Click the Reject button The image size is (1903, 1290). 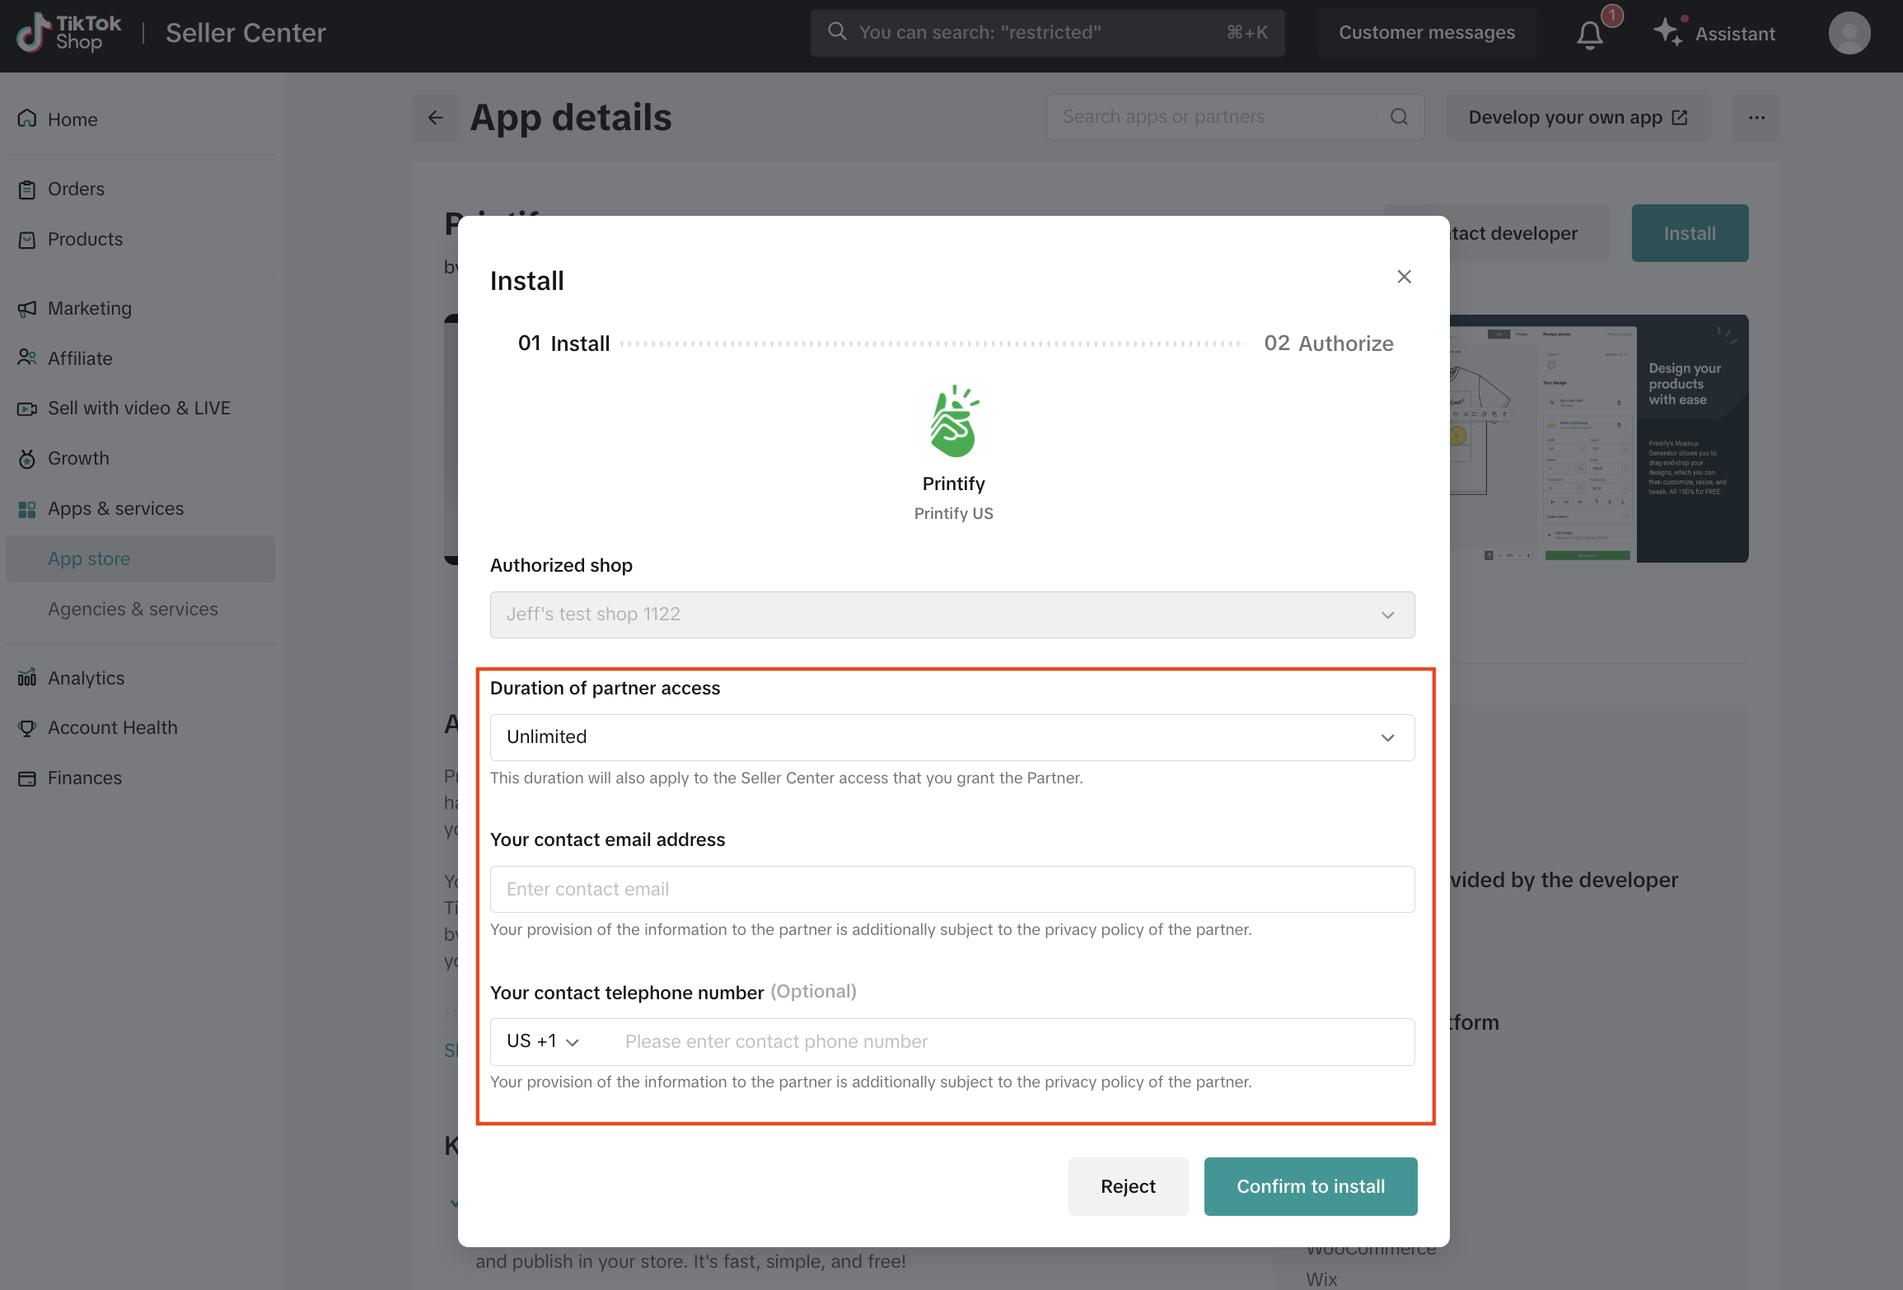point(1128,1186)
